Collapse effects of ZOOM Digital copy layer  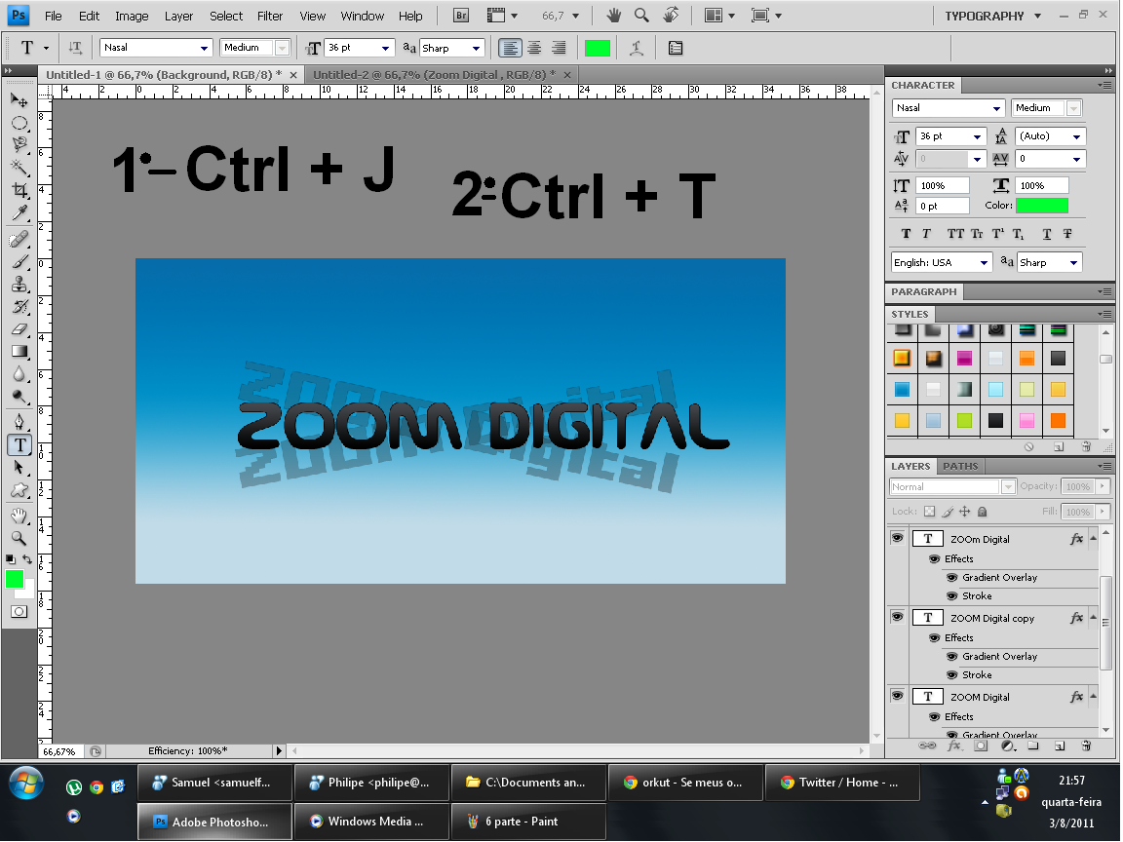pyautogui.click(x=1093, y=617)
